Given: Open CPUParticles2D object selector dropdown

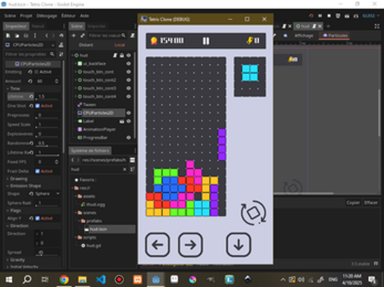Looking at the screenshot, I should click(x=30, y=45).
